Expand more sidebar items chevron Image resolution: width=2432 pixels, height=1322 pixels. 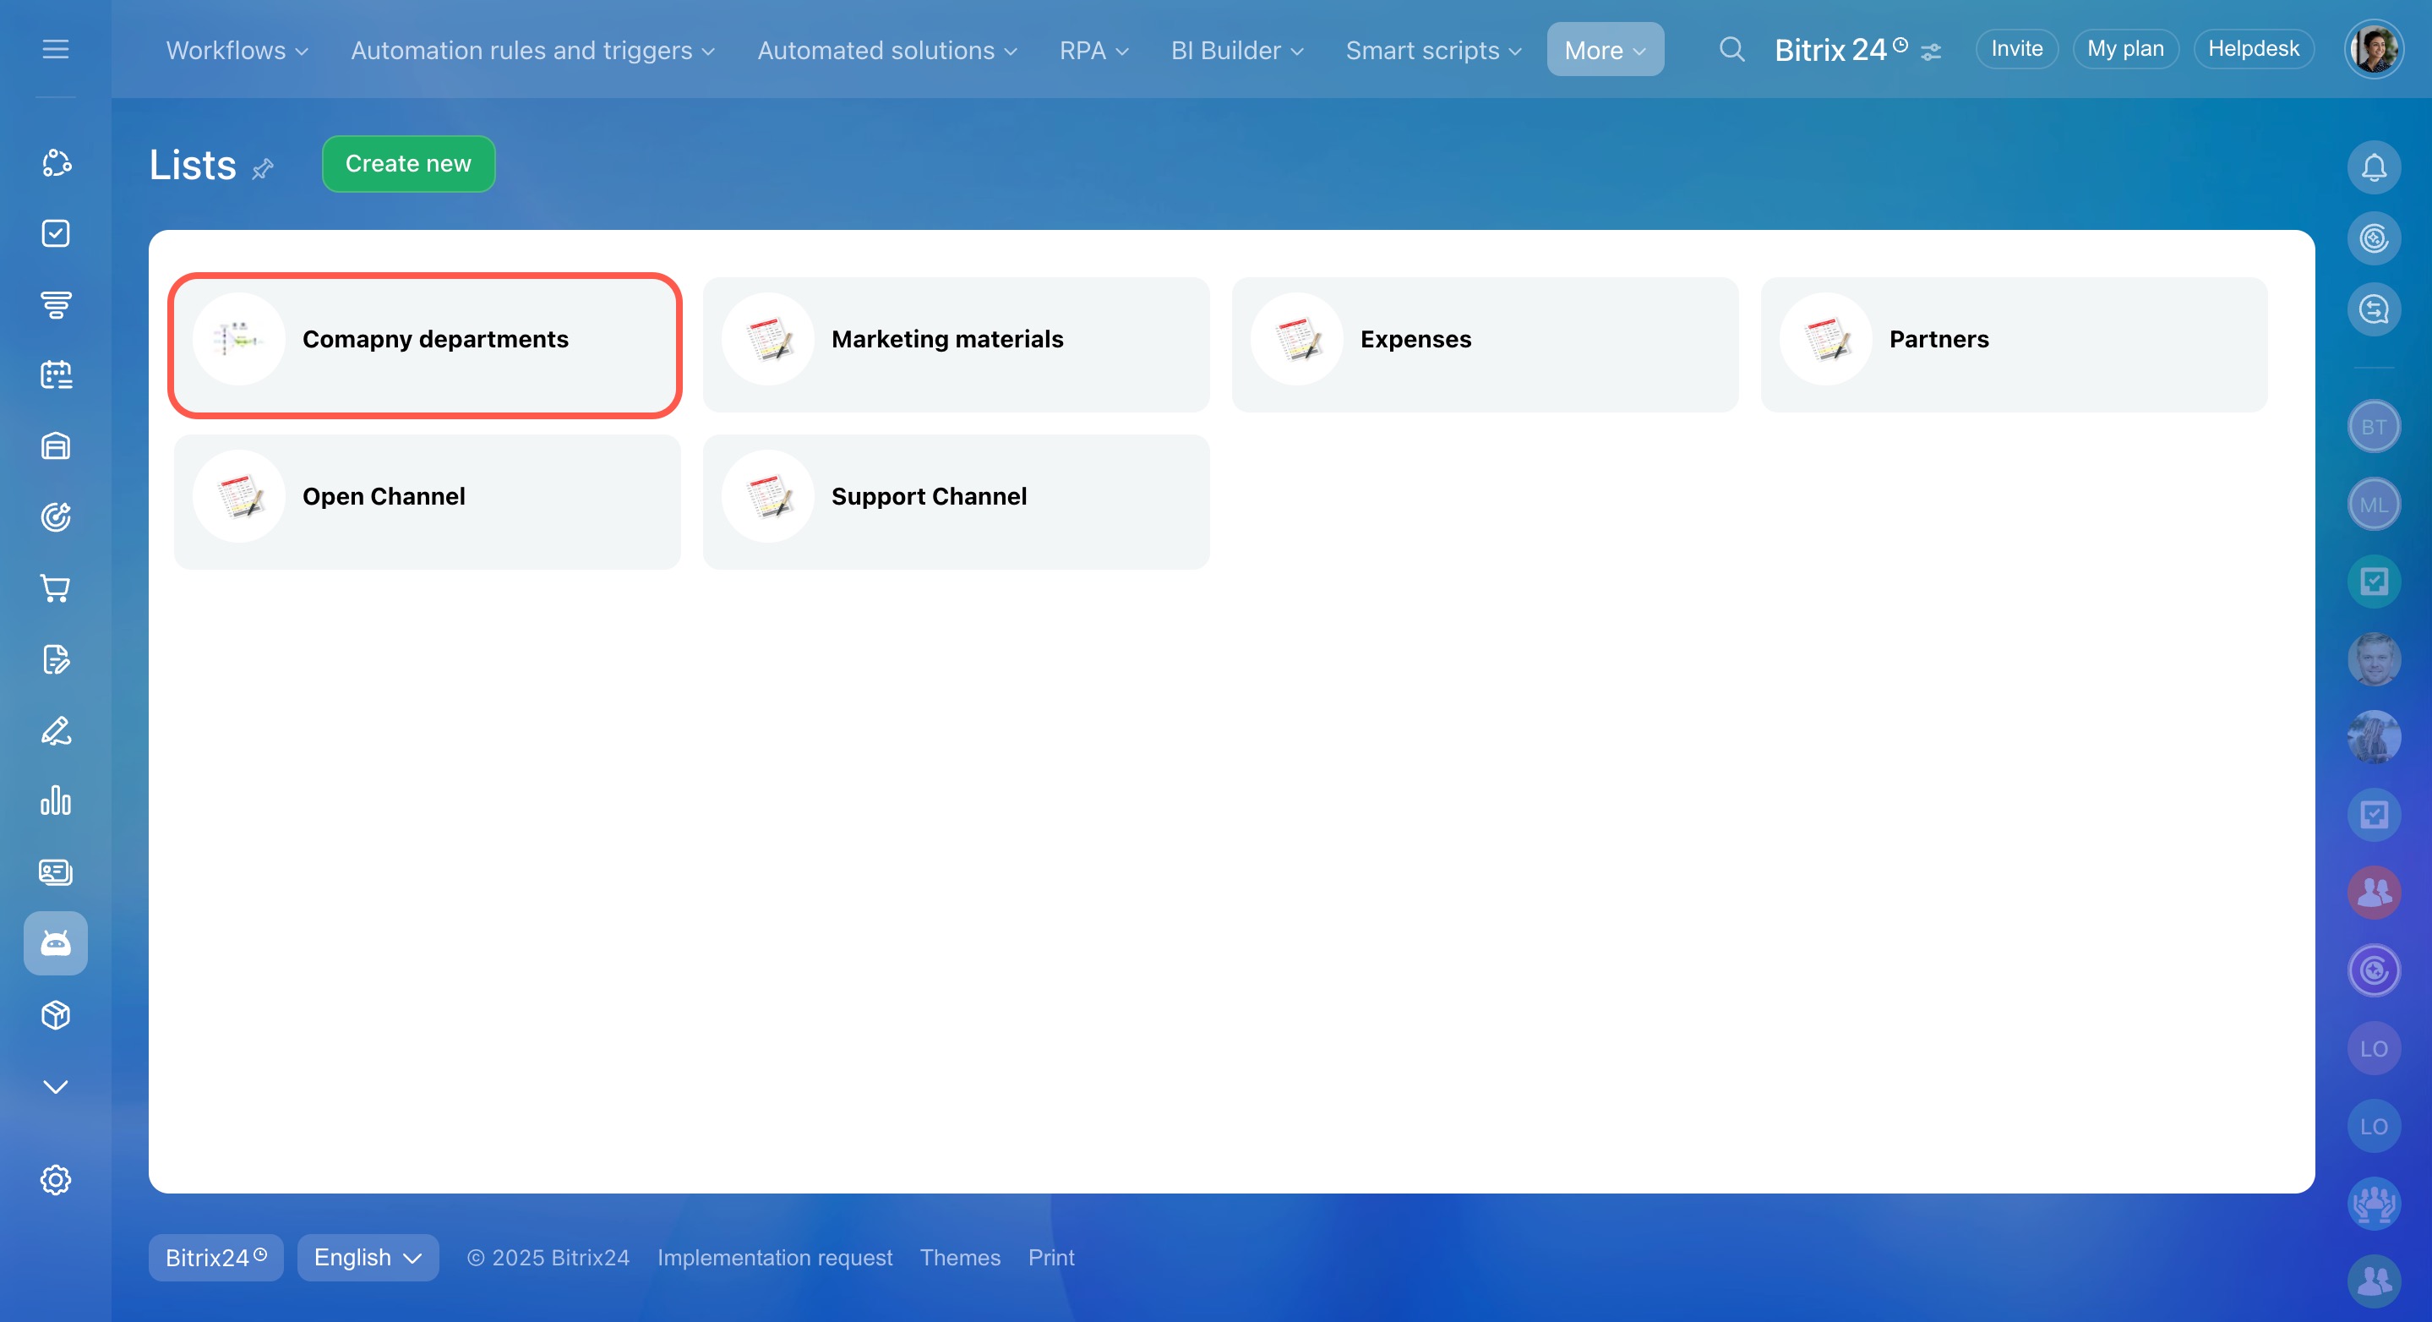click(56, 1087)
